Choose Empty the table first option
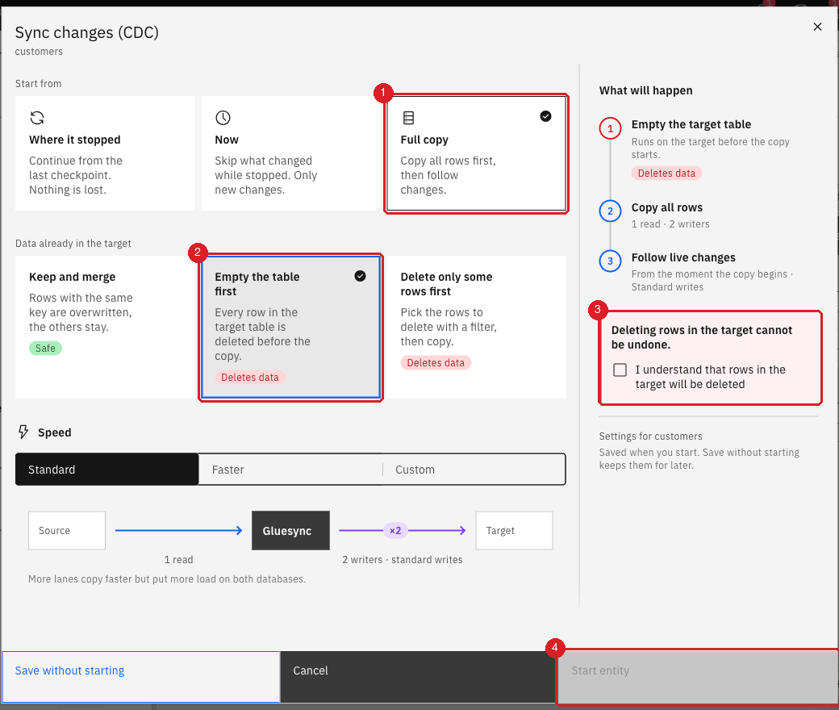The image size is (839, 710). point(290,327)
